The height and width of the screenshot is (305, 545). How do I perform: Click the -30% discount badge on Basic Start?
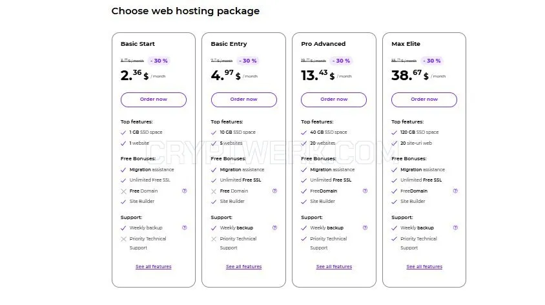click(159, 61)
